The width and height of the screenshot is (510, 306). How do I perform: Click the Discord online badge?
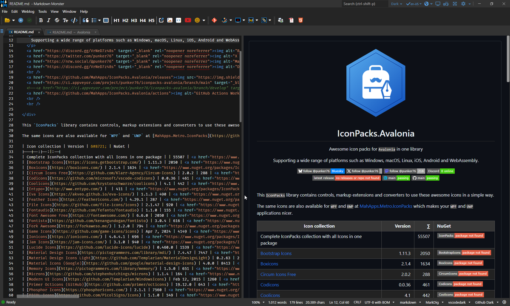pos(440,171)
